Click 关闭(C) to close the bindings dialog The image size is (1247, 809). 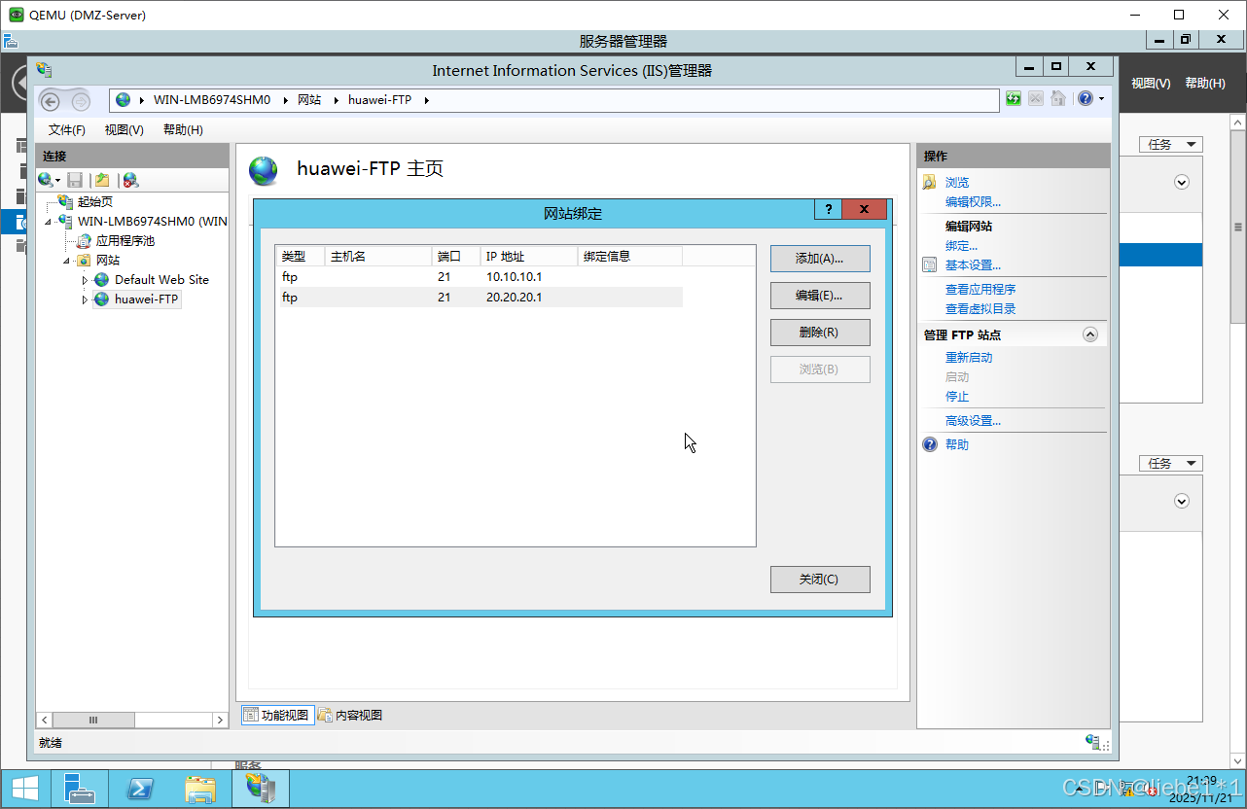click(x=820, y=580)
